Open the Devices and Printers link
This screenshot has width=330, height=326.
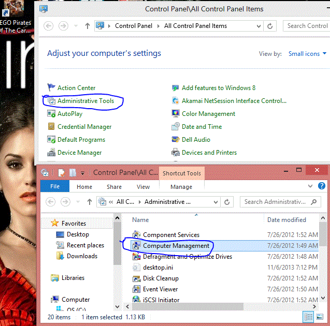coord(209,153)
